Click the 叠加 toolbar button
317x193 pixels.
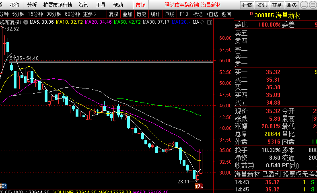[x=128, y=14]
